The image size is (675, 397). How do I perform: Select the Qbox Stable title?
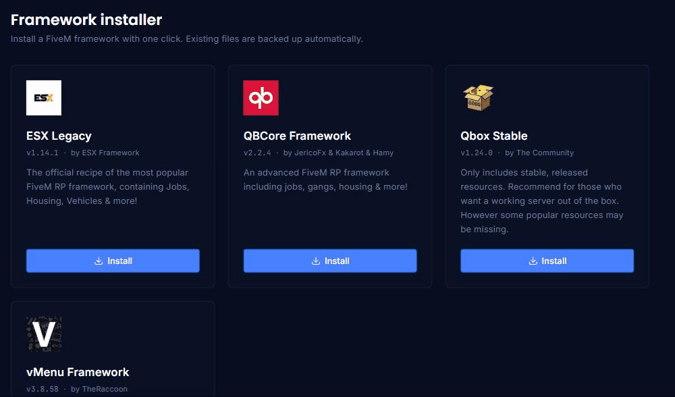[494, 136]
